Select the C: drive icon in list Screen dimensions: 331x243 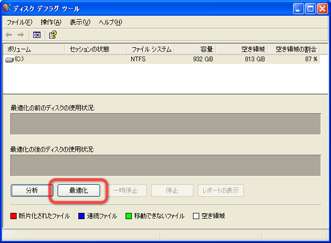[9, 60]
